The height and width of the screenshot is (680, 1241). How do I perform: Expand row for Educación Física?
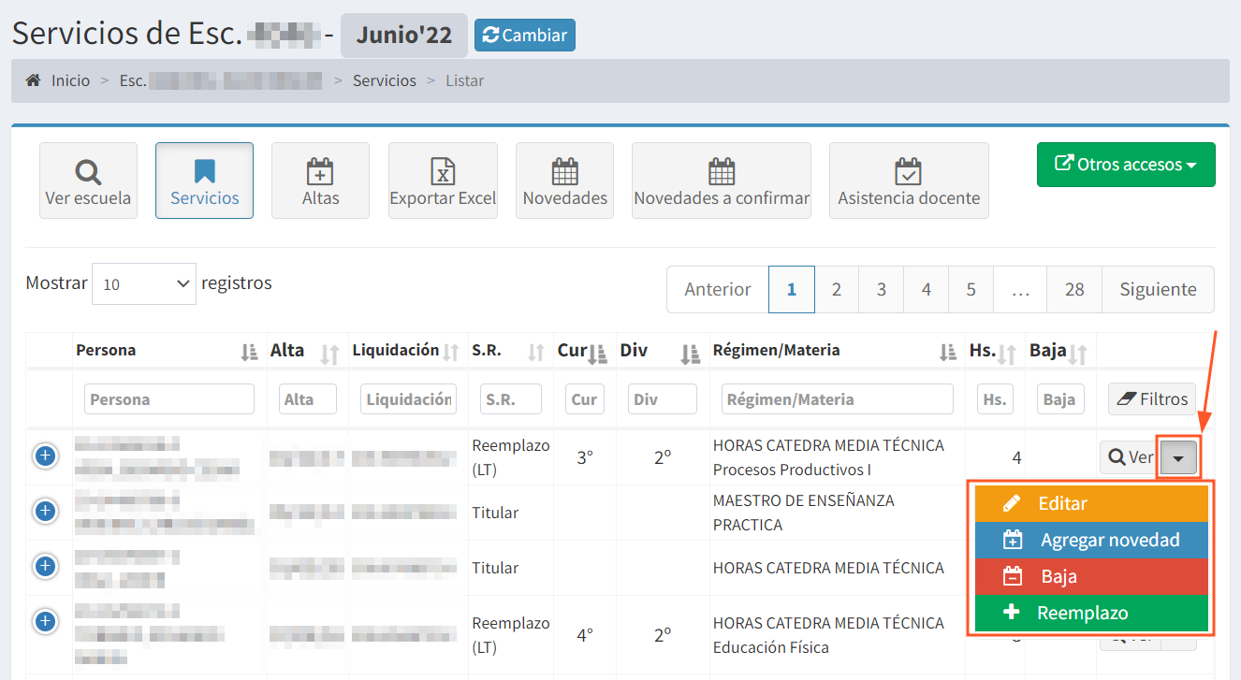[x=45, y=621]
